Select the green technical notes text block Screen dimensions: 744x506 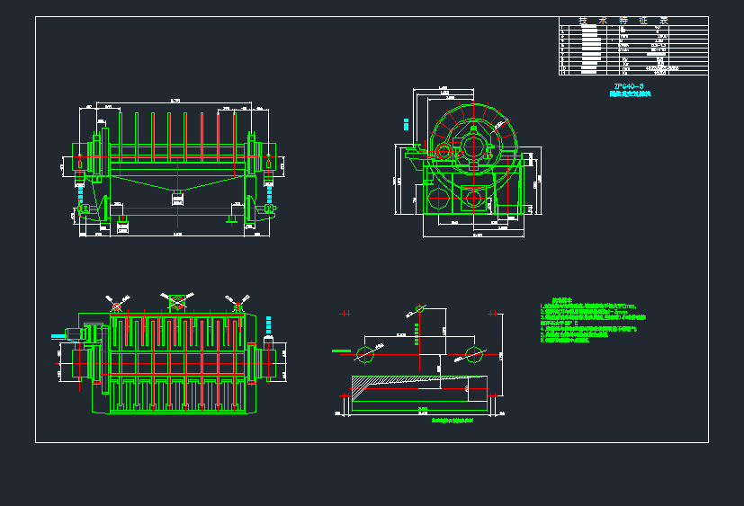[x=592, y=322]
